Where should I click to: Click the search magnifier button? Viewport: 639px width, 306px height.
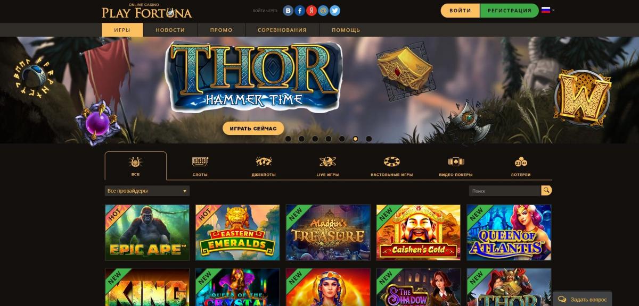(x=546, y=191)
